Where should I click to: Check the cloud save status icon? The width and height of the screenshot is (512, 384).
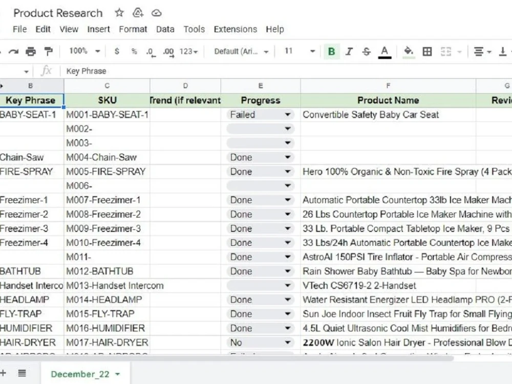click(x=156, y=13)
